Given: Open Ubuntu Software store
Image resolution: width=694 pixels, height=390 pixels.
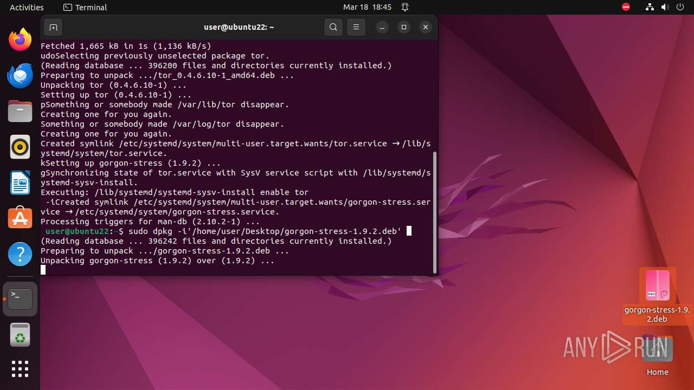Looking at the screenshot, I should [20, 218].
